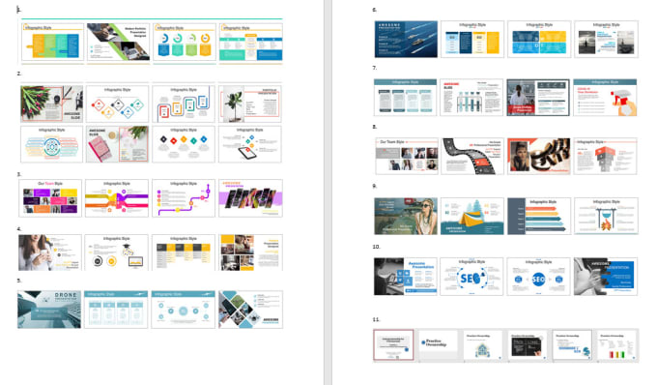Screen dimensions: 657x385
Task: Open the Practice Ownership title slide
Action: [x=439, y=345]
